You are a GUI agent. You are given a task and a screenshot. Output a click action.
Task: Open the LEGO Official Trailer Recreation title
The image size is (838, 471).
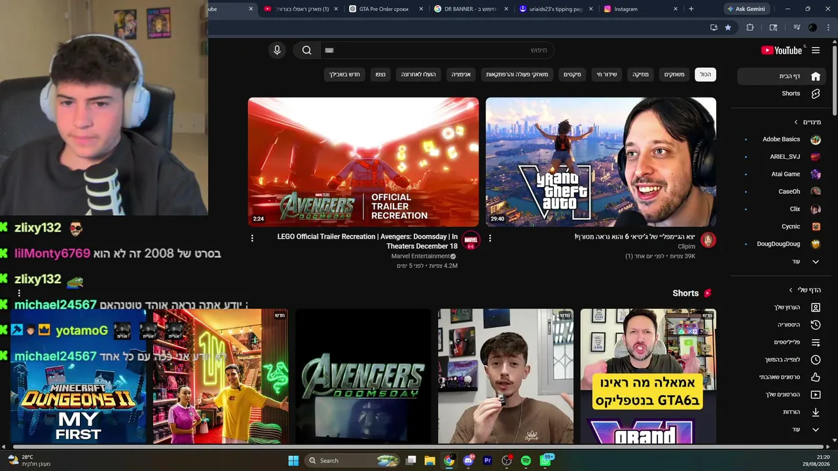(x=367, y=241)
